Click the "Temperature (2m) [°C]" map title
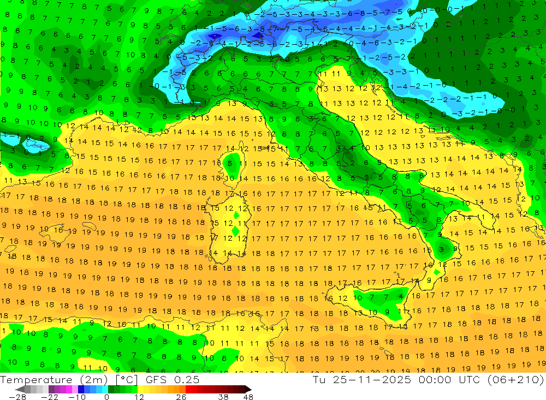The height and width of the screenshot is (400, 546). coord(69,379)
